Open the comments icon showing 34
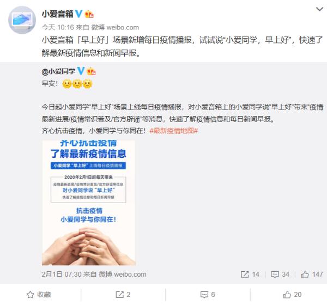Image resolution: width=327 pixels, height=305 pixels. (280, 274)
